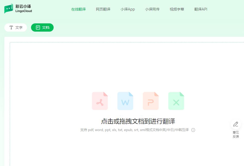Open the 在线翻译 navigation item

[79, 9]
